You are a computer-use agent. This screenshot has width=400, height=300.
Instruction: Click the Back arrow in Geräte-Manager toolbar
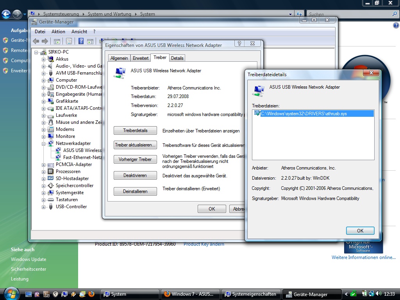point(36,41)
